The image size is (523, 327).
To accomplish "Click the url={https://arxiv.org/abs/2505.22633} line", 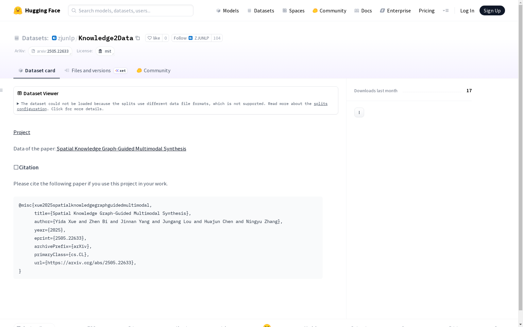I will [85, 263].
